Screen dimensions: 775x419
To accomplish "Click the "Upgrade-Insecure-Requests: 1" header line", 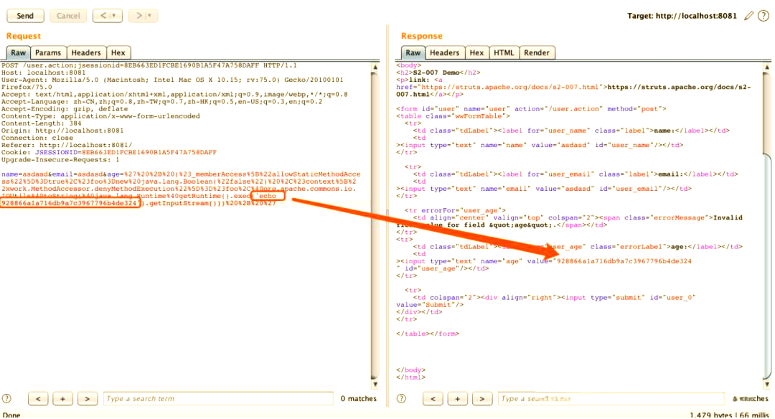I will [60, 159].
